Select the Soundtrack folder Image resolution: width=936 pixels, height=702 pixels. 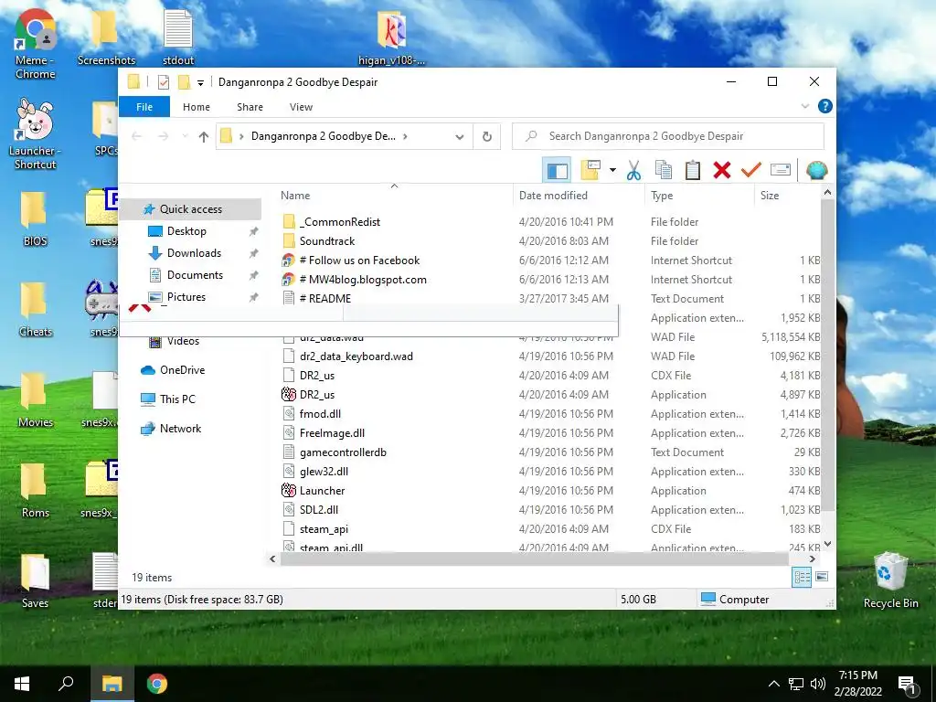click(x=327, y=241)
